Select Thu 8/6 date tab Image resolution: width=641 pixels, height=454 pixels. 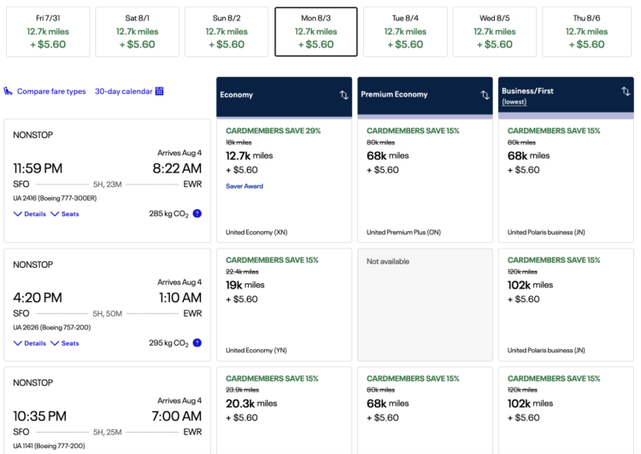click(x=586, y=32)
